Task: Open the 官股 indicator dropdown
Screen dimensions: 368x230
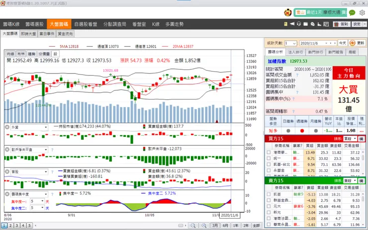Action: point(29,172)
